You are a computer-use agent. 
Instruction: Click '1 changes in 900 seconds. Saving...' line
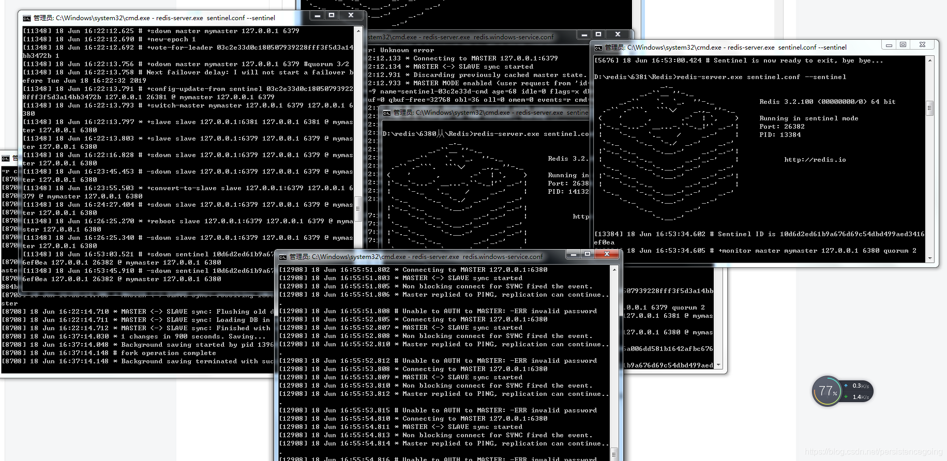[133, 336]
